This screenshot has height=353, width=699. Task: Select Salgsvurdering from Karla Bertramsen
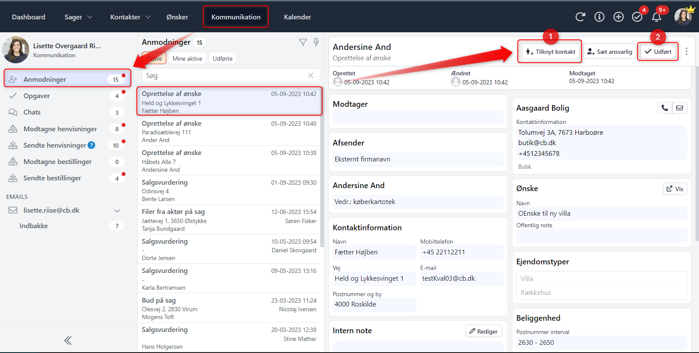(229, 279)
